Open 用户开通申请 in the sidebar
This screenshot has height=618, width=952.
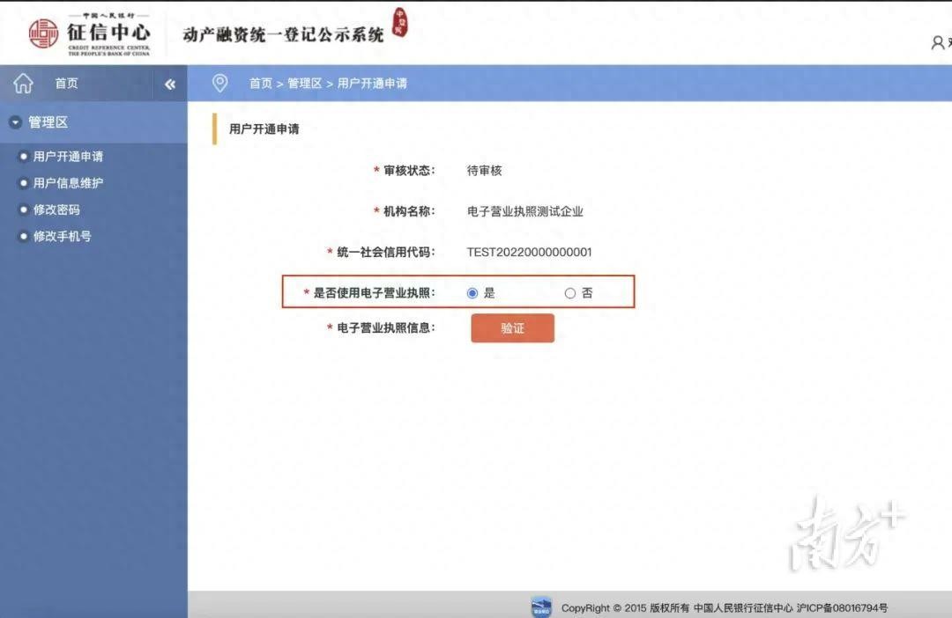click(68, 157)
